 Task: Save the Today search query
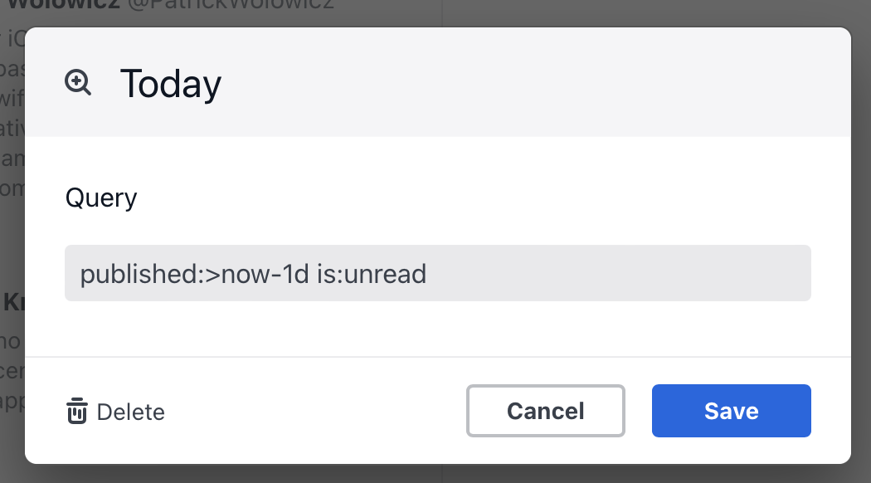[x=731, y=411]
